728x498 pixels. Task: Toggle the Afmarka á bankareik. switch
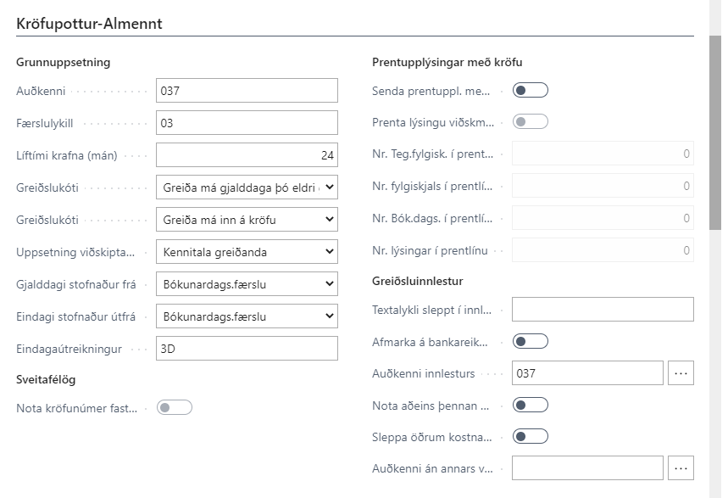coord(531,342)
